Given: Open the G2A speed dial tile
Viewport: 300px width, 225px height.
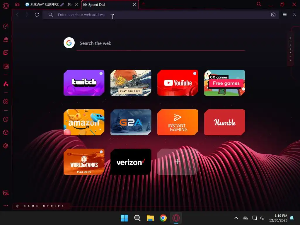Looking at the screenshot, I should click(x=131, y=122).
